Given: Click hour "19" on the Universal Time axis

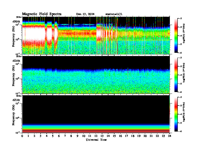Looking at the screenshot, I should click(139, 136).
